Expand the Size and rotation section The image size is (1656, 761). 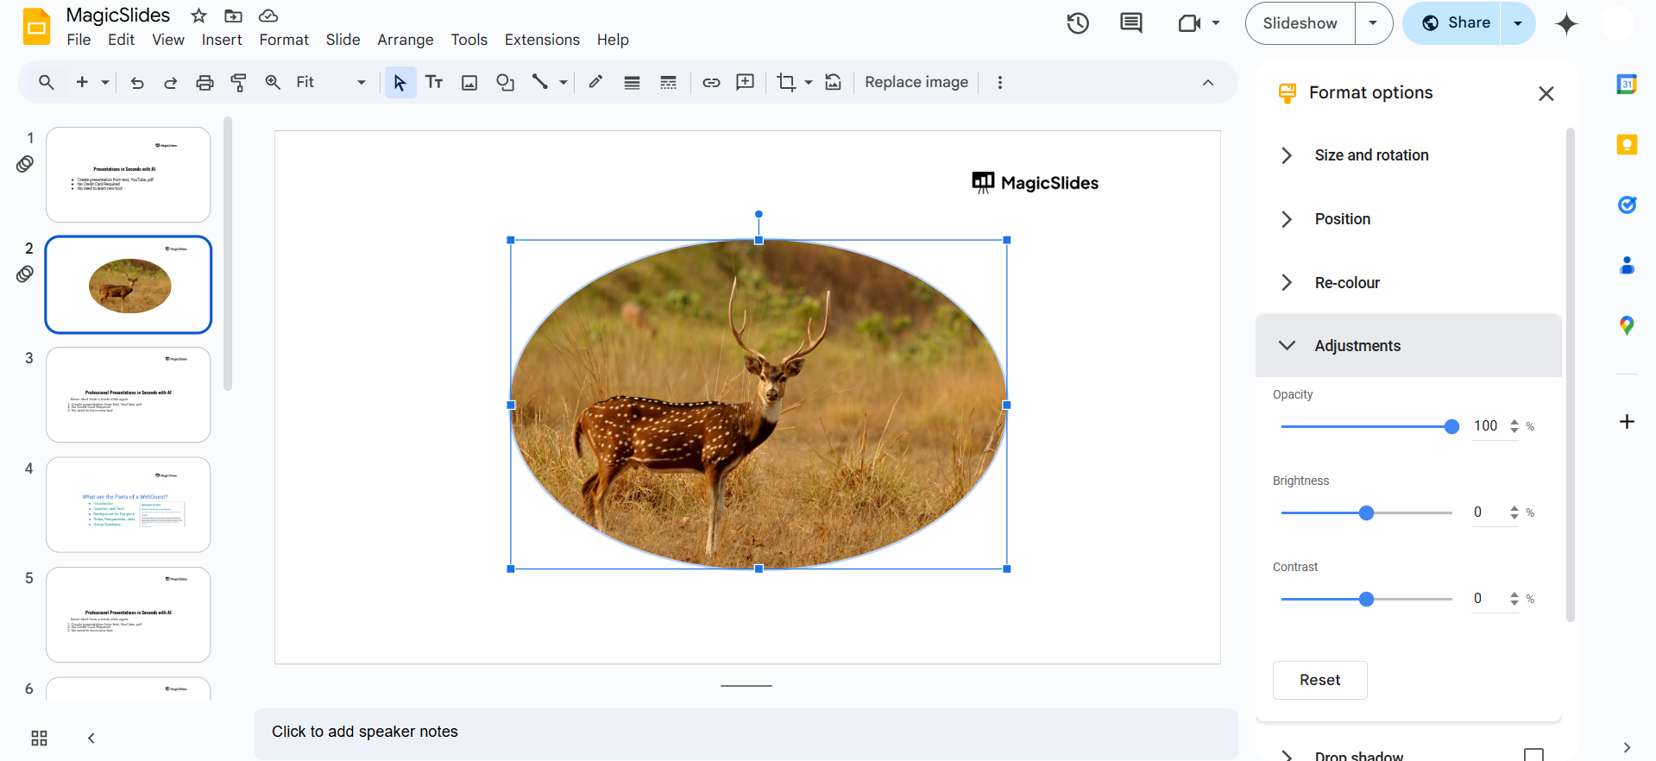coord(1371,155)
